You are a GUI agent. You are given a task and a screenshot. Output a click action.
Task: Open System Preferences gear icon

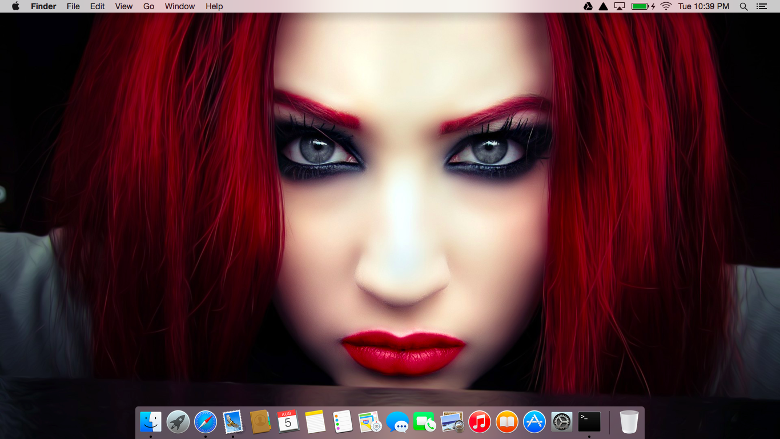click(x=562, y=422)
